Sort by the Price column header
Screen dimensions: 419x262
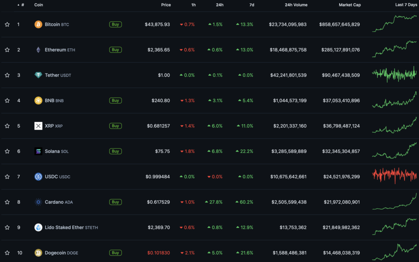pyautogui.click(x=165, y=5)
